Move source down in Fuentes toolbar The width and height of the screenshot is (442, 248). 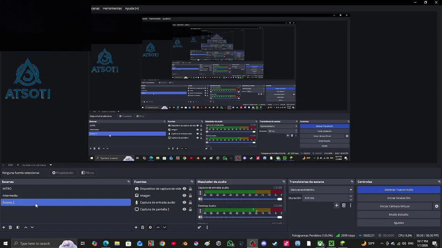click(165, 227)
